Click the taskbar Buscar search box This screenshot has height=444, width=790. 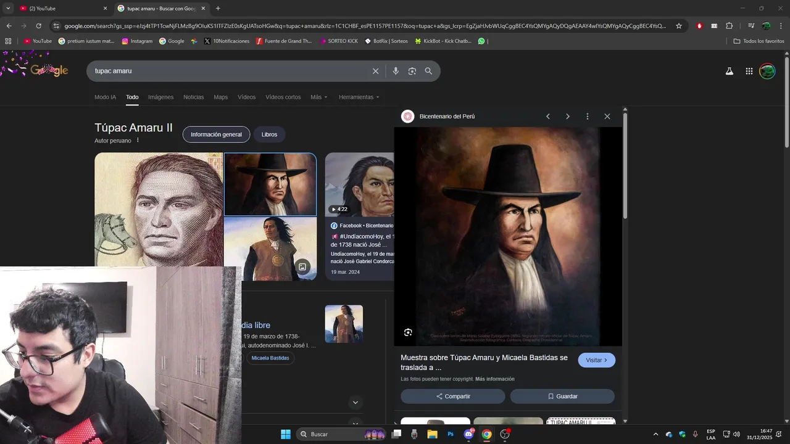click(341, 434)
